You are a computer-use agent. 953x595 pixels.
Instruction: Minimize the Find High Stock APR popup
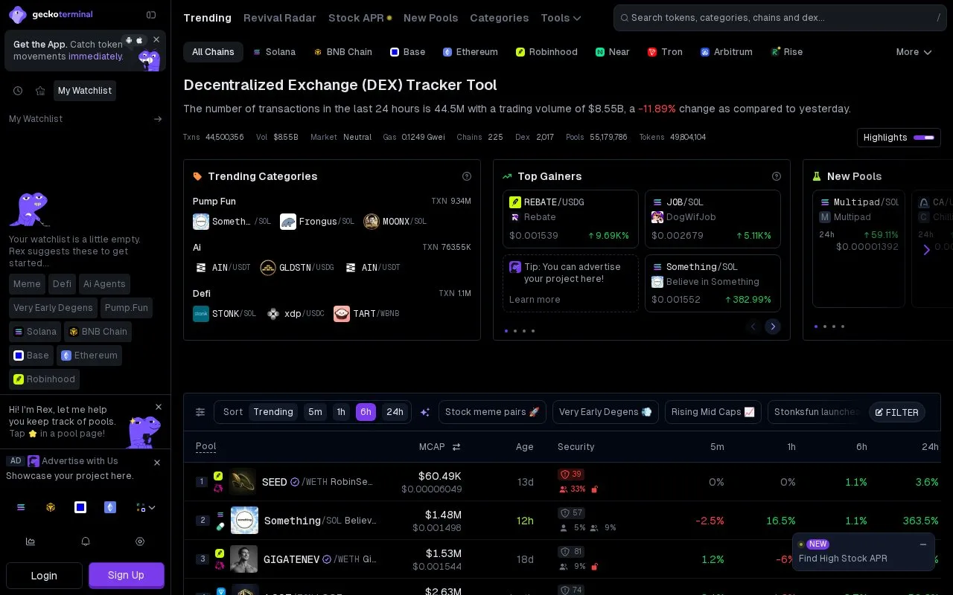(923, 544)
